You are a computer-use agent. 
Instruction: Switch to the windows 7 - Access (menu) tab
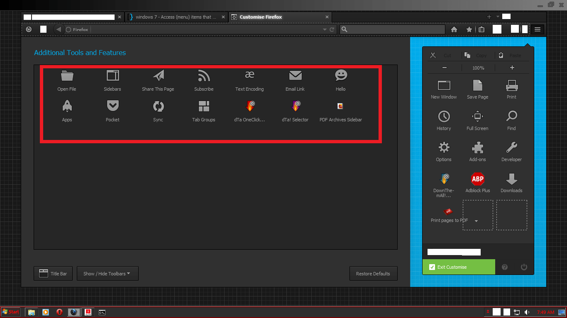176,17
